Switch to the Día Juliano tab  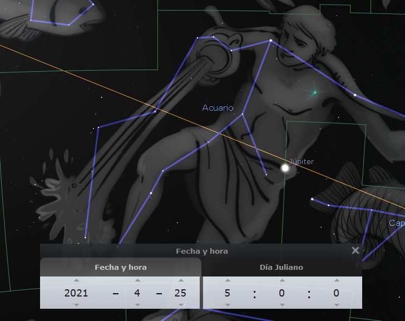281,267
